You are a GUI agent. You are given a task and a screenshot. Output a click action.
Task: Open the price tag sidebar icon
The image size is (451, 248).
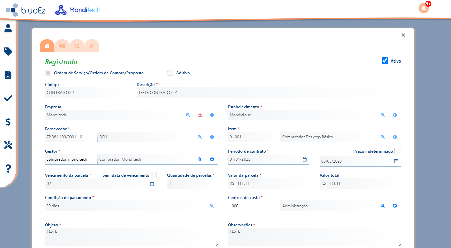pyautogui.click(x=8, y=51)
